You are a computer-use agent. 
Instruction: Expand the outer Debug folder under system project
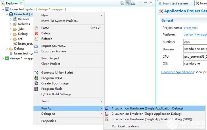[x=7, y=49]
